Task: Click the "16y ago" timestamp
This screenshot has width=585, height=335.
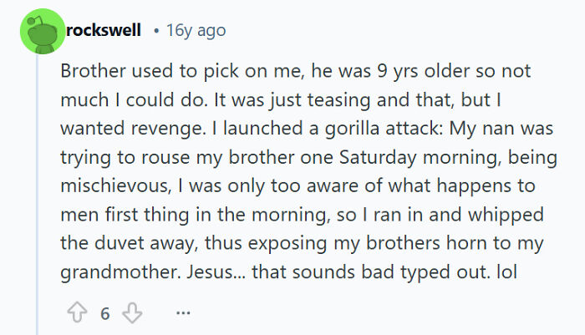Action: [x=196, y=31]
